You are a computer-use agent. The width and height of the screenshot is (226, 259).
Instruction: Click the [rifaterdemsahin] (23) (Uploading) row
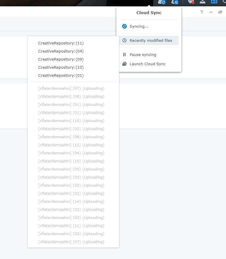click(x=73, y=234)
